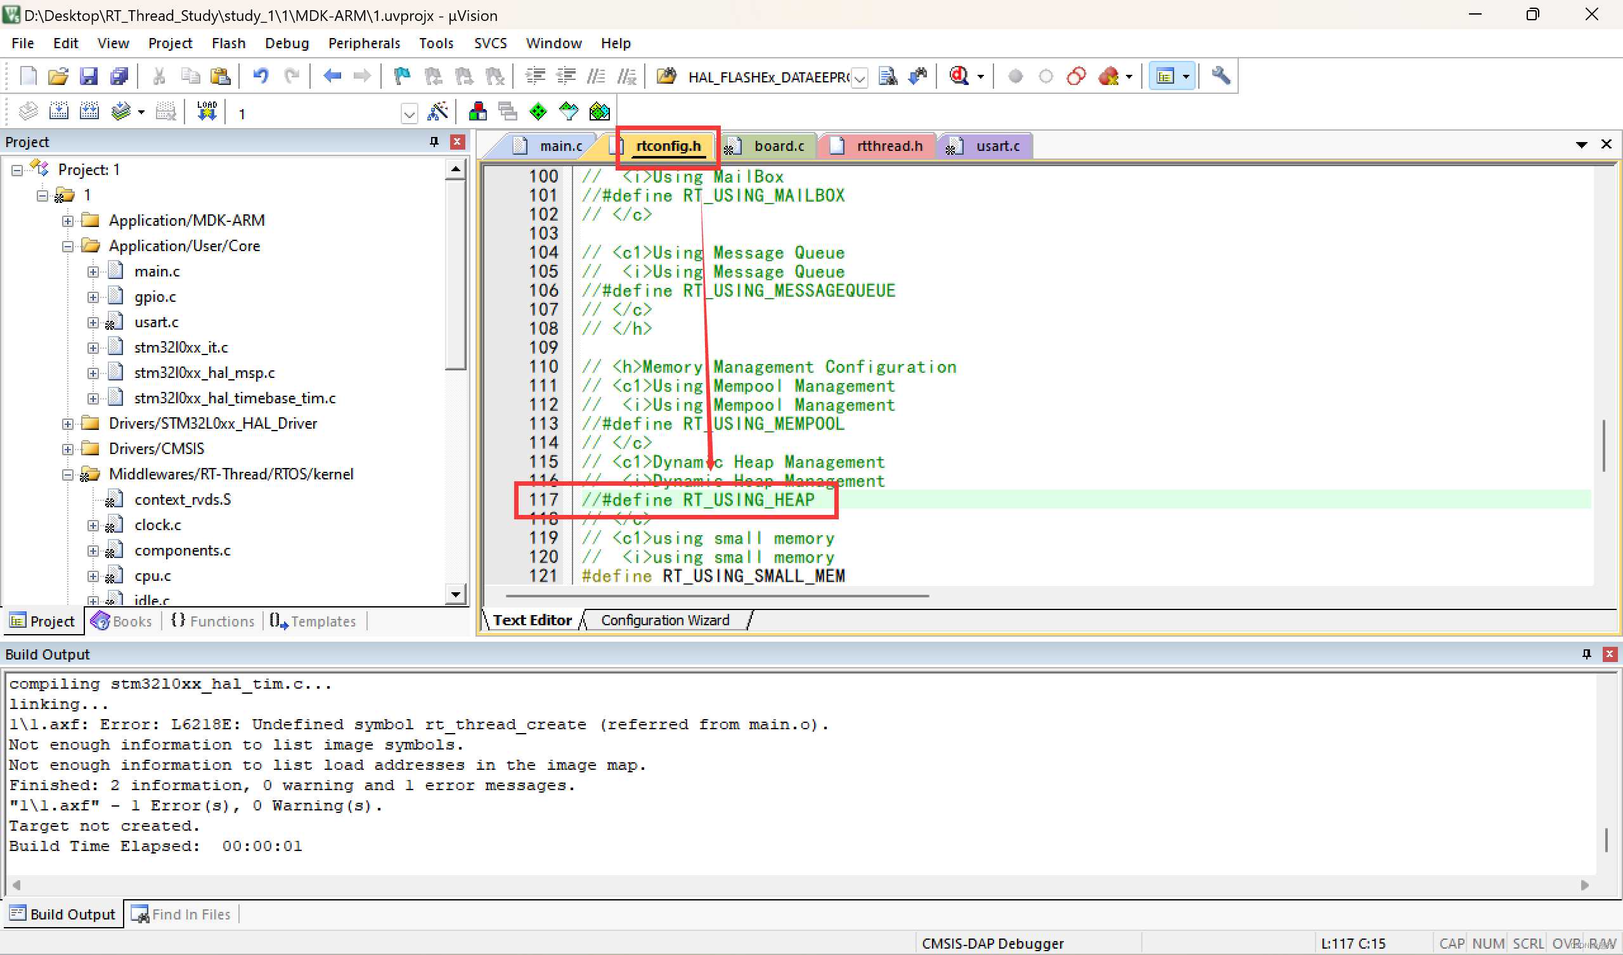Expand the Drivers/CMSIS group
This screenshot has height=955, width=1623.
pyautogui.click(x=68, y=448)
